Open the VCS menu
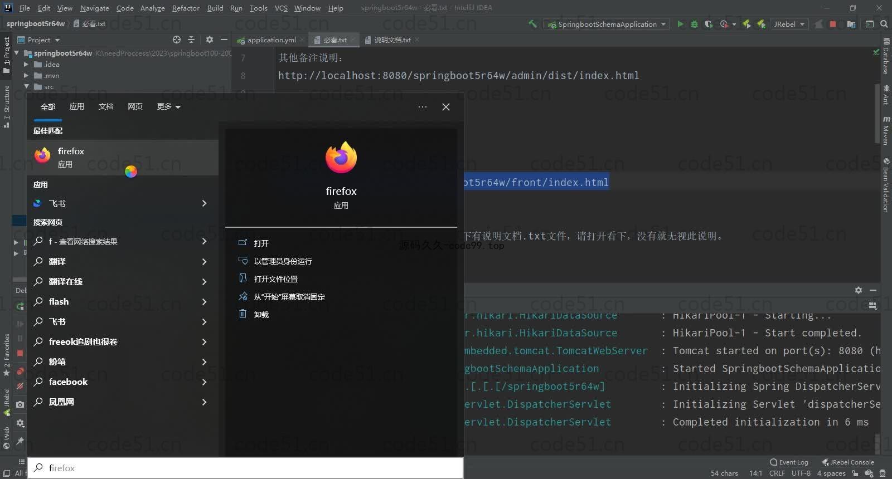 281,8
